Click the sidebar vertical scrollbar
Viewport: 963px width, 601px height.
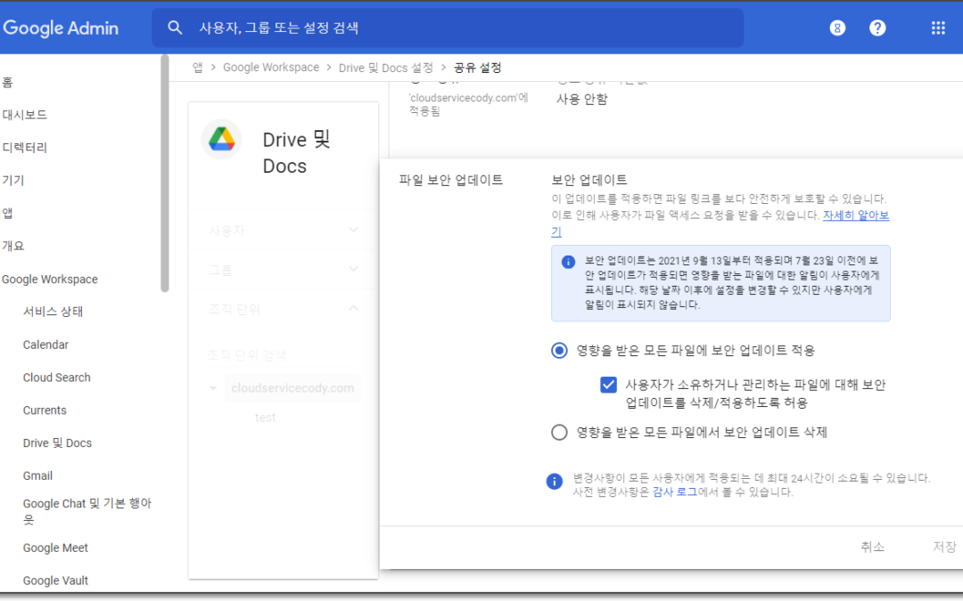pos(164,173)
